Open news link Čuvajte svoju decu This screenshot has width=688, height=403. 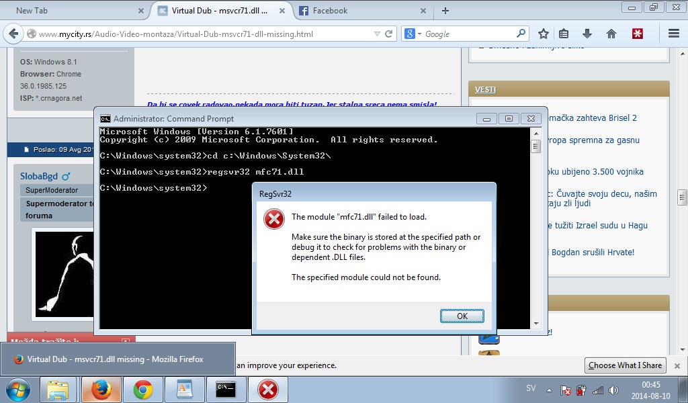603,198
